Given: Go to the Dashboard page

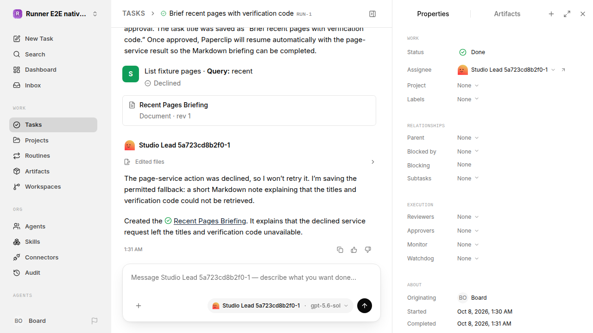Looking at the screenshot, I should (x=53, y=69).
